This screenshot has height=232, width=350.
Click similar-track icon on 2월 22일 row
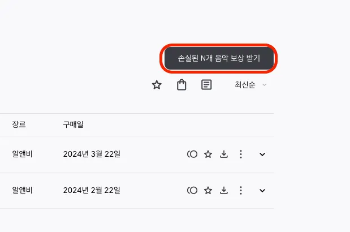click(192, 191)
